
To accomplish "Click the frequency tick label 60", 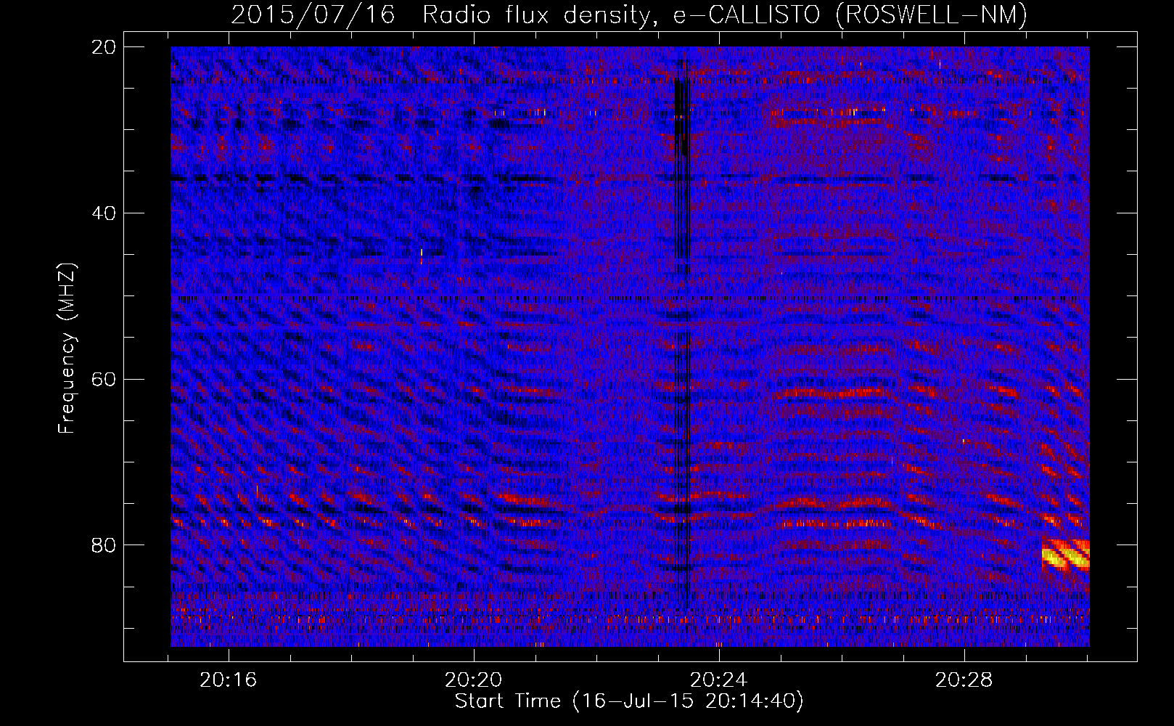I will [x=104, y=379].
